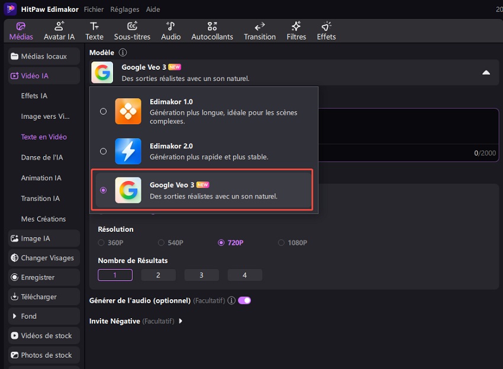503x369 pixels.
Task: Open the Texte tool
Action: 94,31
